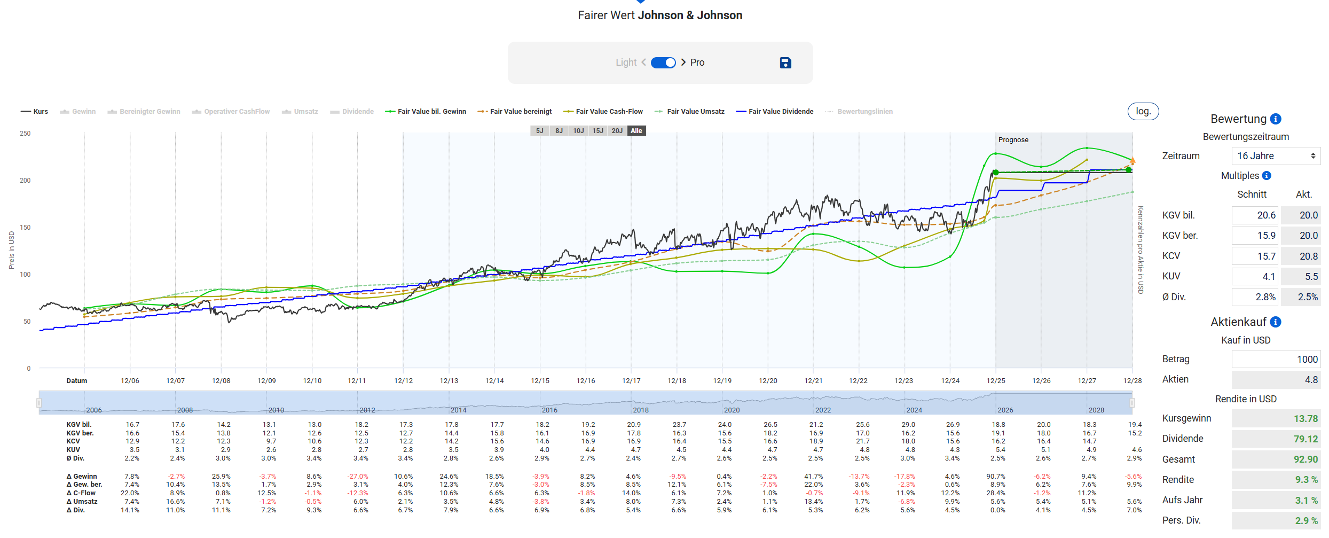
Task: Click the log. scale button
Action: click(1143, 111)
